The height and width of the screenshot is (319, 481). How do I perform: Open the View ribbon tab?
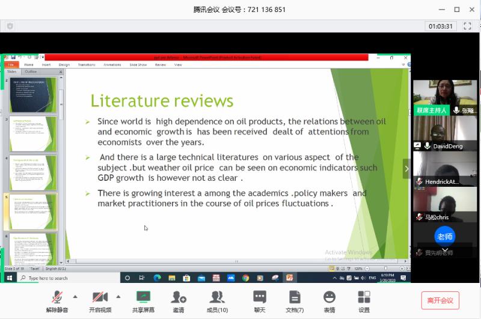178,65
